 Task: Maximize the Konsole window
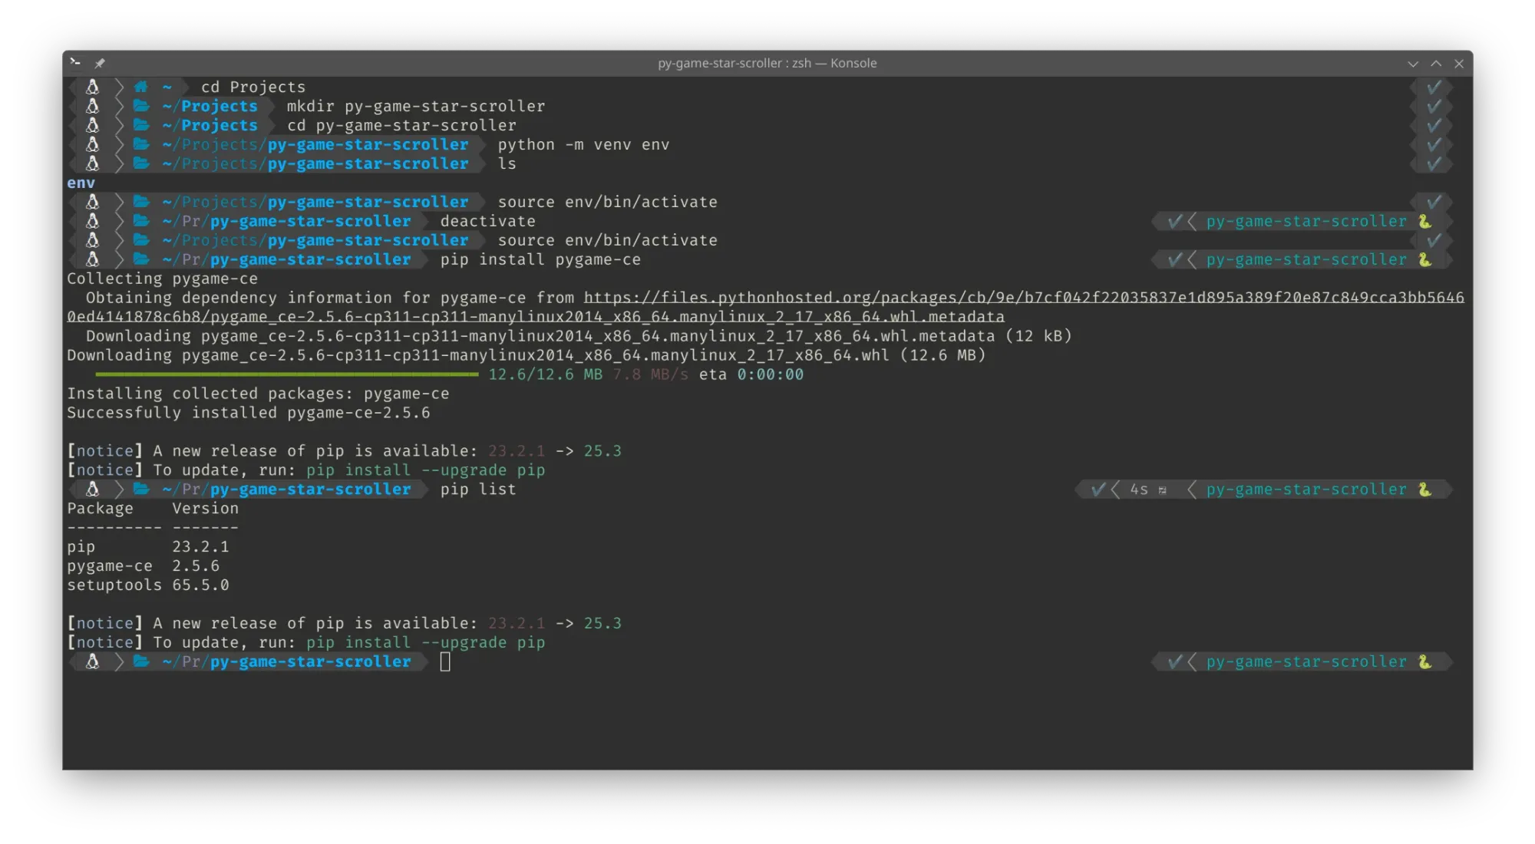point(1436,64)
